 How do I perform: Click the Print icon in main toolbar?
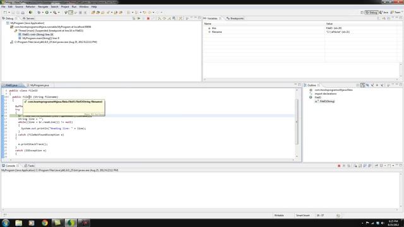23,13
